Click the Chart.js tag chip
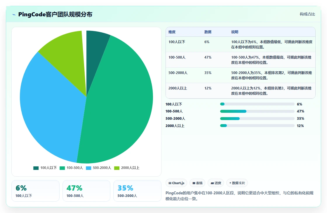Viewport: 327px width, 213px height. pyautogui.click(x=176, y=183)
